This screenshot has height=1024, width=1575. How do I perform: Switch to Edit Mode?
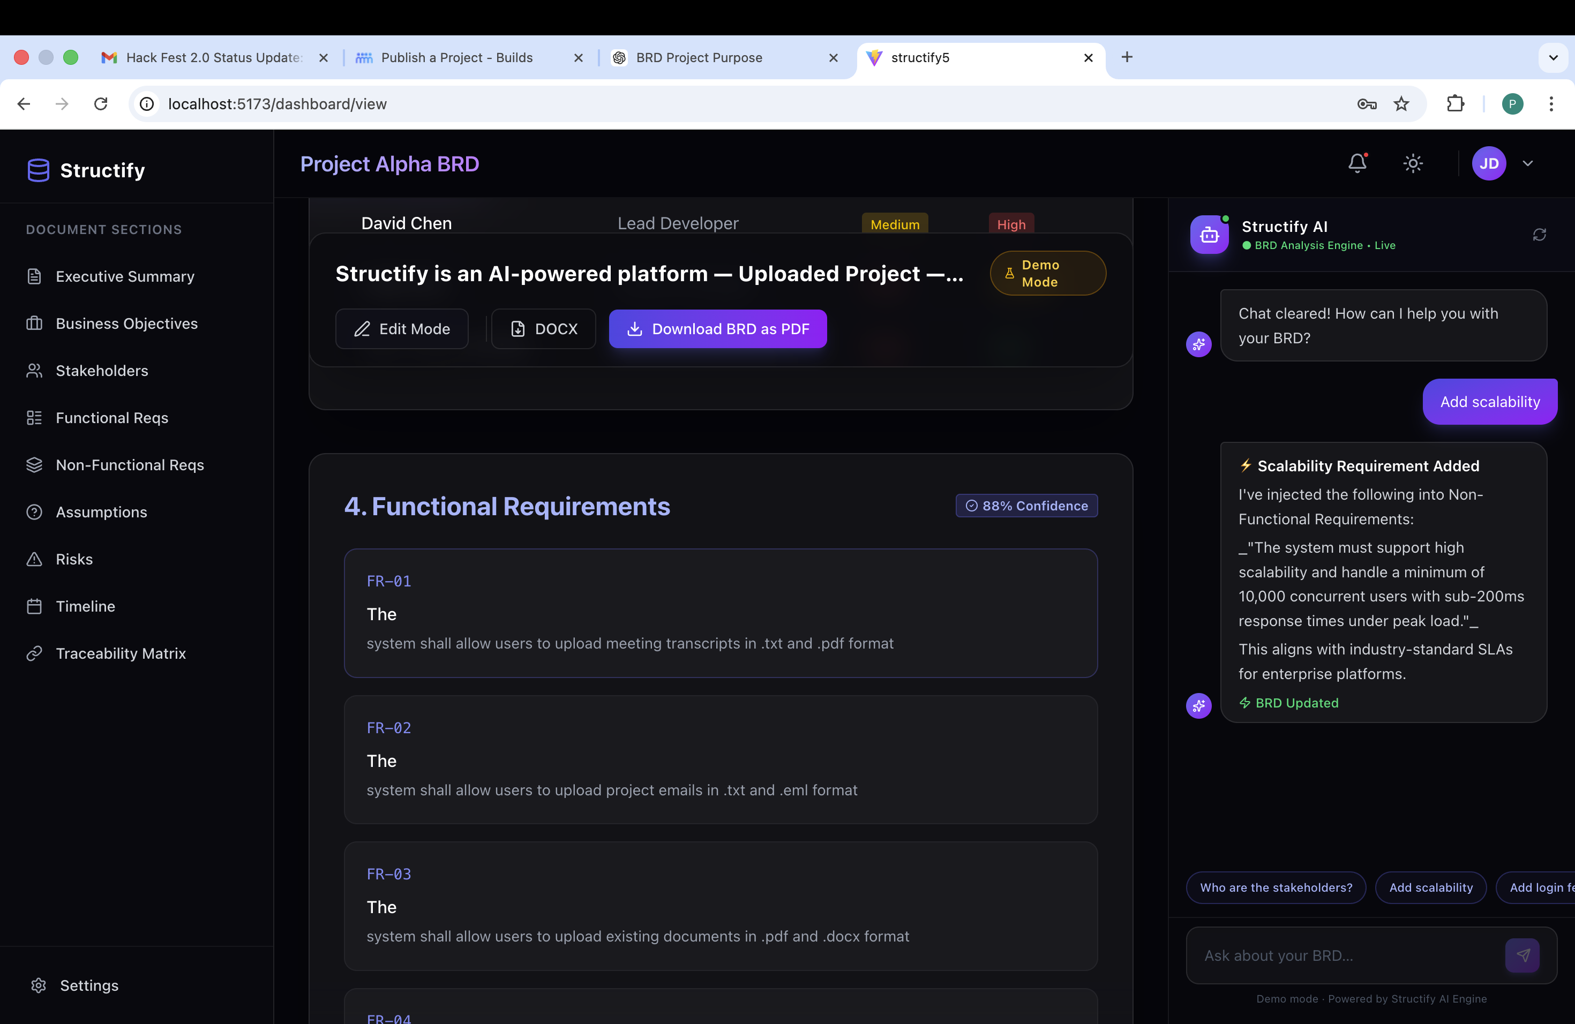tap(402, 329)
